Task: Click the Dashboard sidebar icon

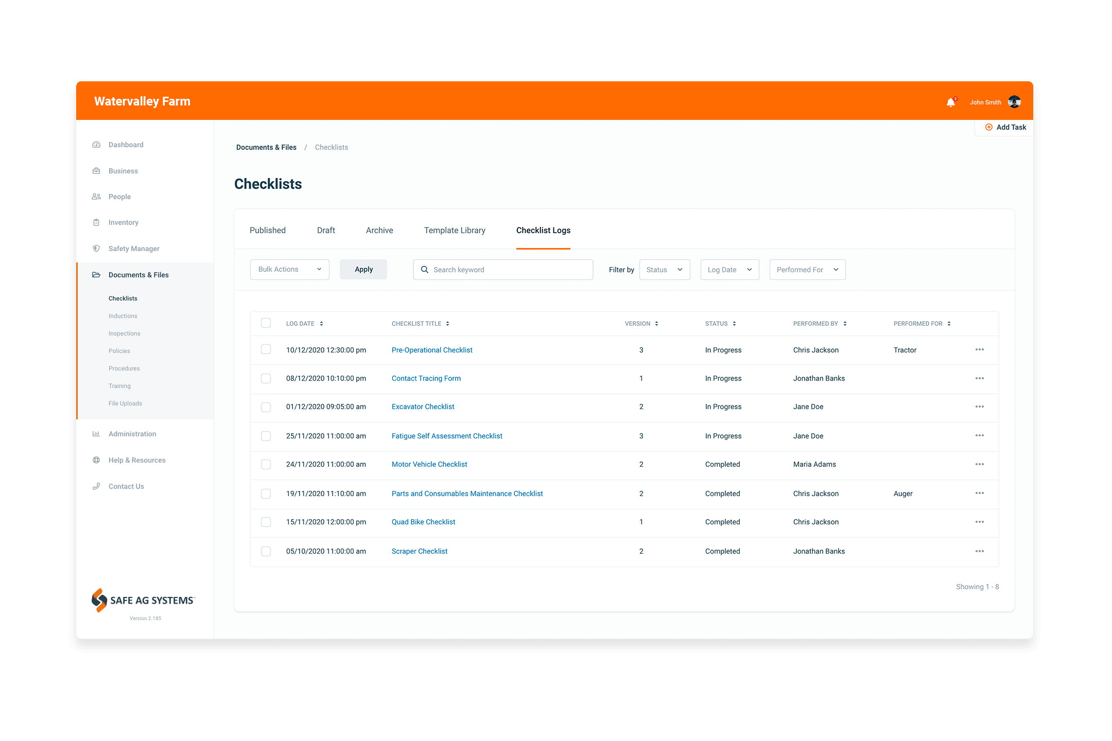Action: coord(96,144)
